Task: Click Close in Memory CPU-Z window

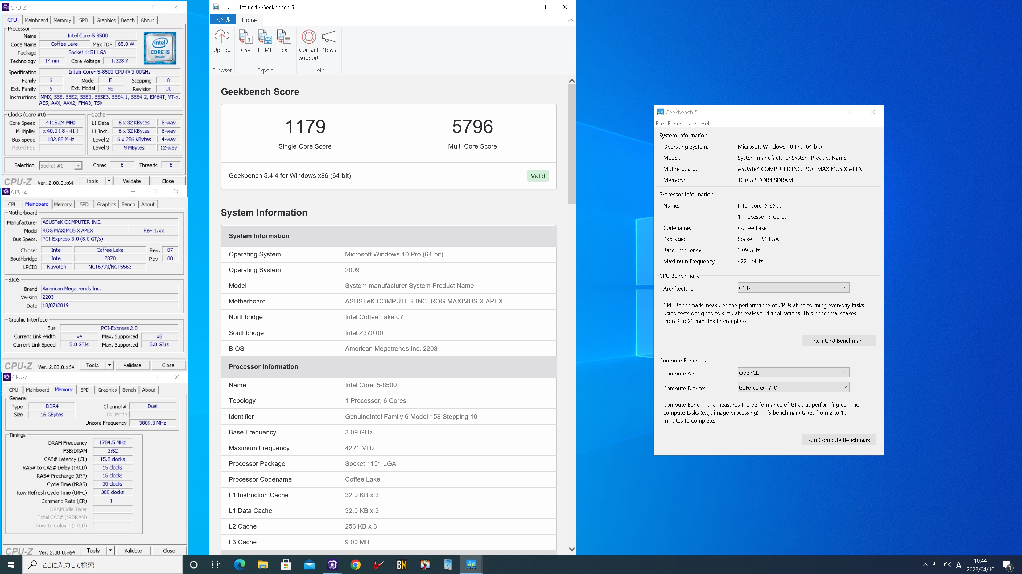Action: tap(169, 550)
